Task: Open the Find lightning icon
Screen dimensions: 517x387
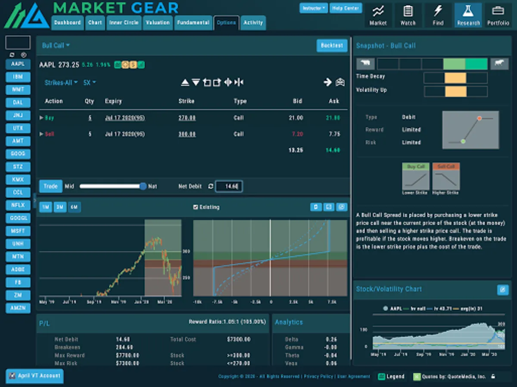Action: pos(438,15)
